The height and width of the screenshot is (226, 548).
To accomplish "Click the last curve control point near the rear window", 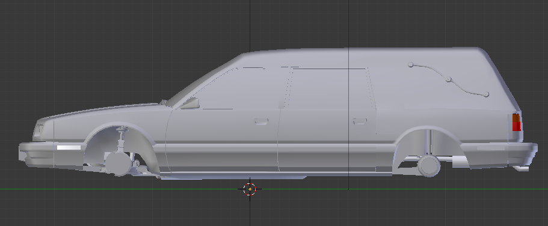I will pyautogui.click(x=486, y=94).
